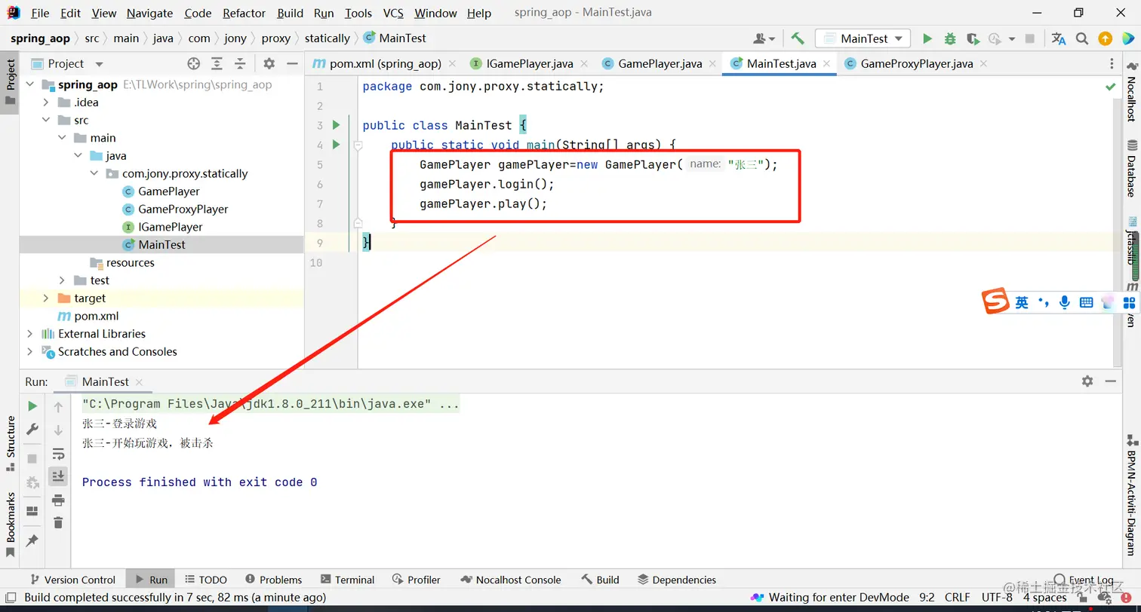Expand External Libraries node
This screenshot has width=1141, height=612.
coord(29,334)
